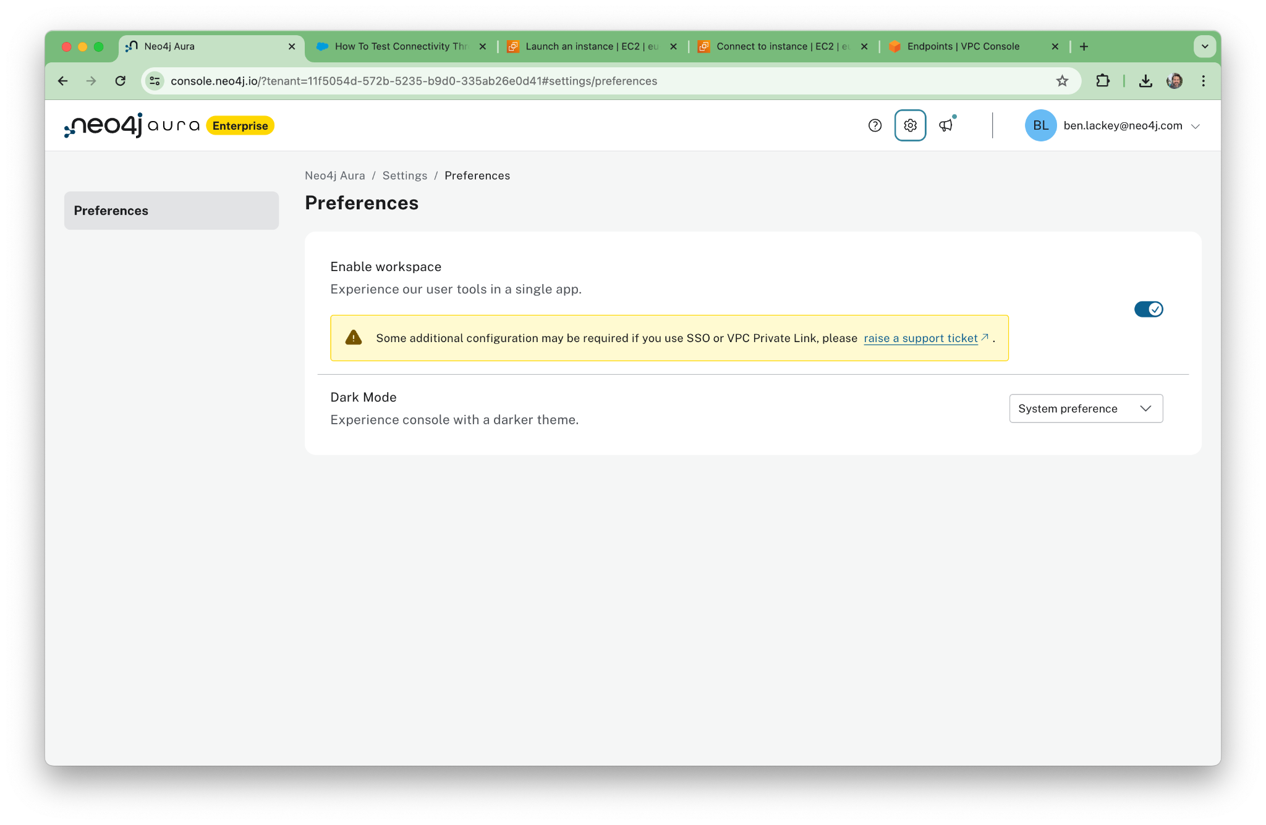Click the settings gear icon
1266x825 pixels.
pyautogui.click(x=910, y=125)
